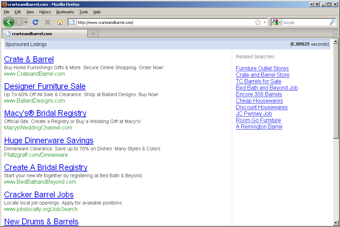Click the vertical scrollbar thumb
Viewport: 340px width, 227px height.
click(x=336, y=91)
